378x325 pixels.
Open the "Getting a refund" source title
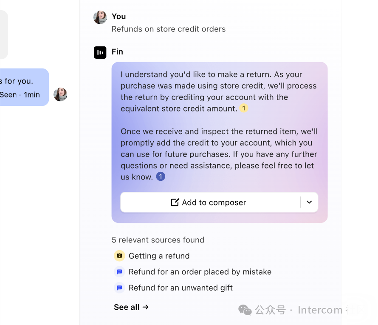tap(159, 256)
